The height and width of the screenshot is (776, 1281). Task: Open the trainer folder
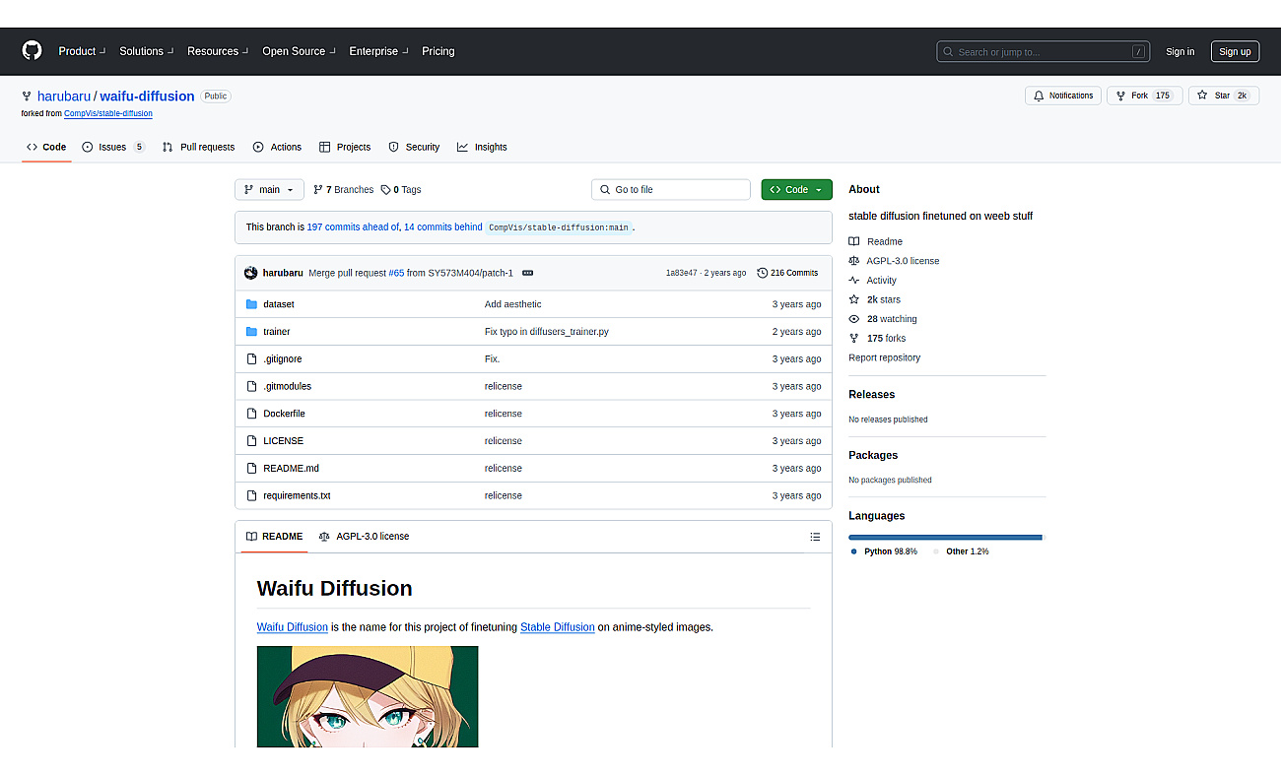coord(277,332)
